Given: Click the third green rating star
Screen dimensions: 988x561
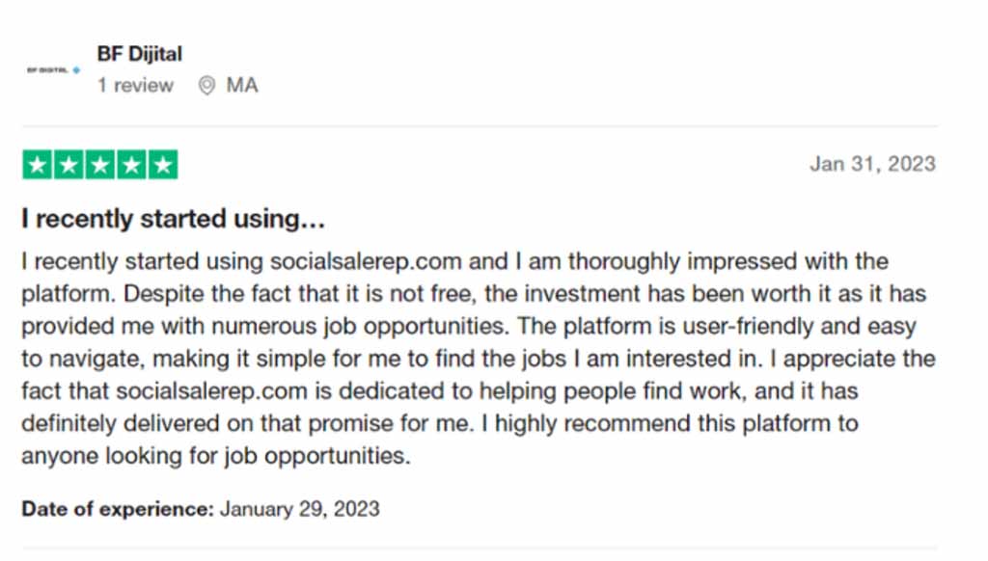Looking at the screenshot, I should click(x=100, y=165).
